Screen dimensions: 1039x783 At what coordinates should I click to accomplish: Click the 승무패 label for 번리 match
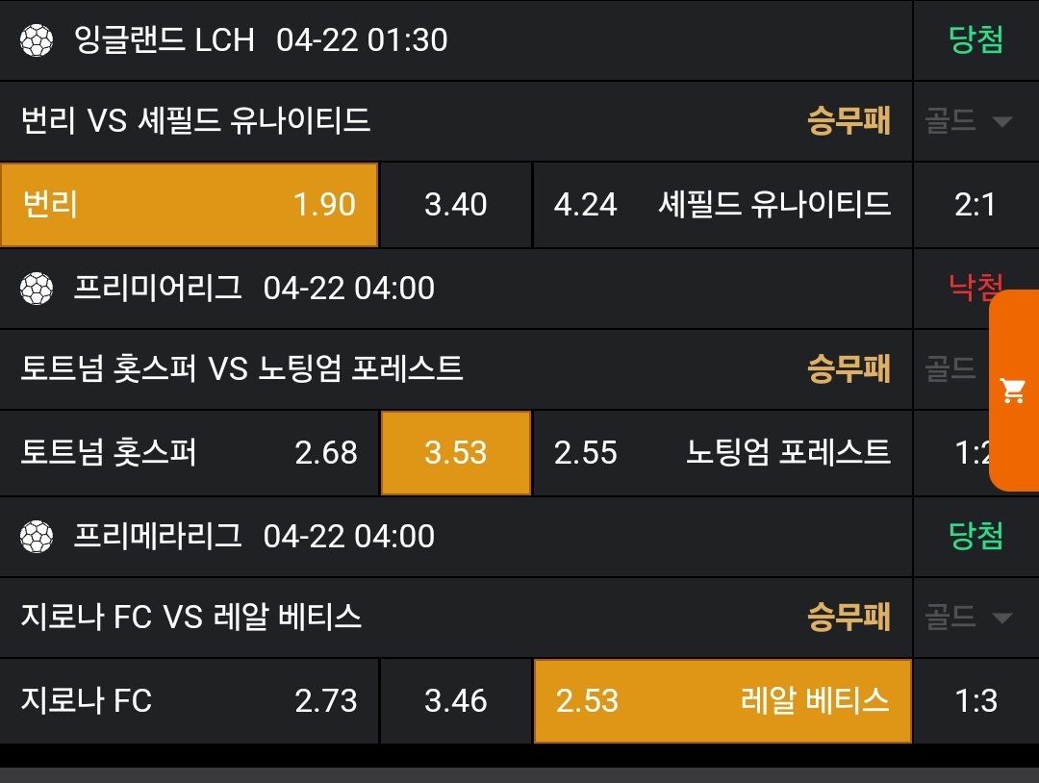849,121
